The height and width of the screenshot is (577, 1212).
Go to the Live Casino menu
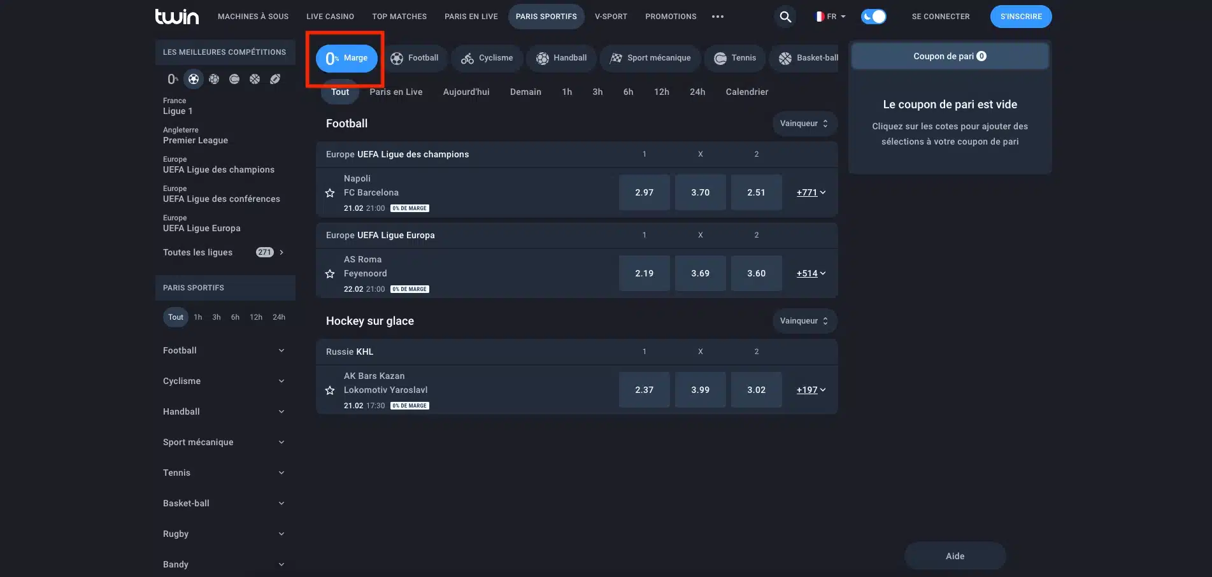click(x=330, y=17)
